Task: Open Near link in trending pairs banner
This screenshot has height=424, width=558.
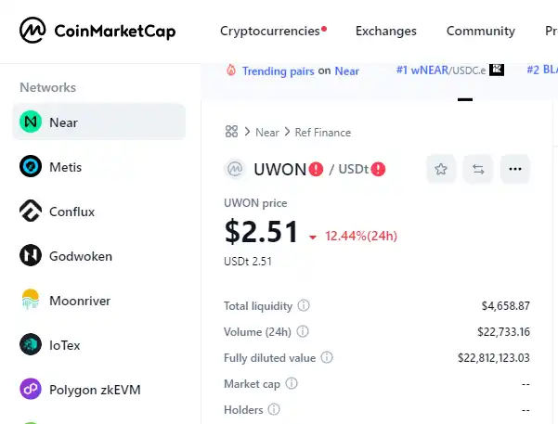Action: click(x=346, y=71)
